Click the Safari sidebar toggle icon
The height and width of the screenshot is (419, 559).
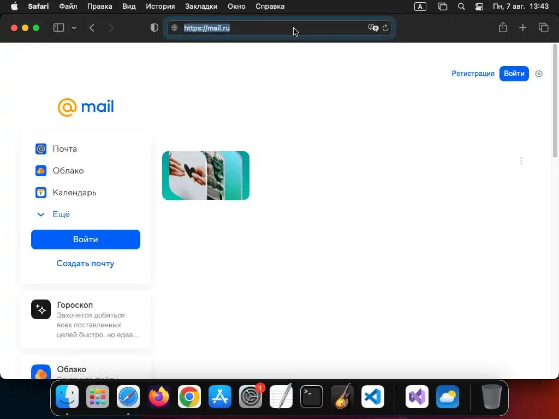pos(58,28)
